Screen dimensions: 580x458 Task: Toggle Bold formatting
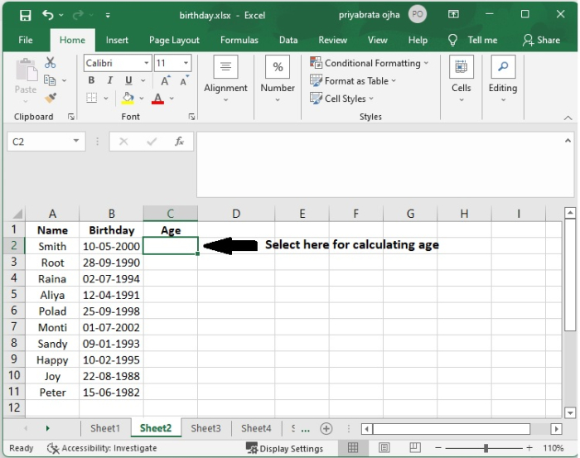coord(91,81)
